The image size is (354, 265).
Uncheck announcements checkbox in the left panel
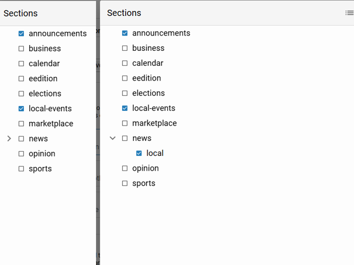coord(21,33)
